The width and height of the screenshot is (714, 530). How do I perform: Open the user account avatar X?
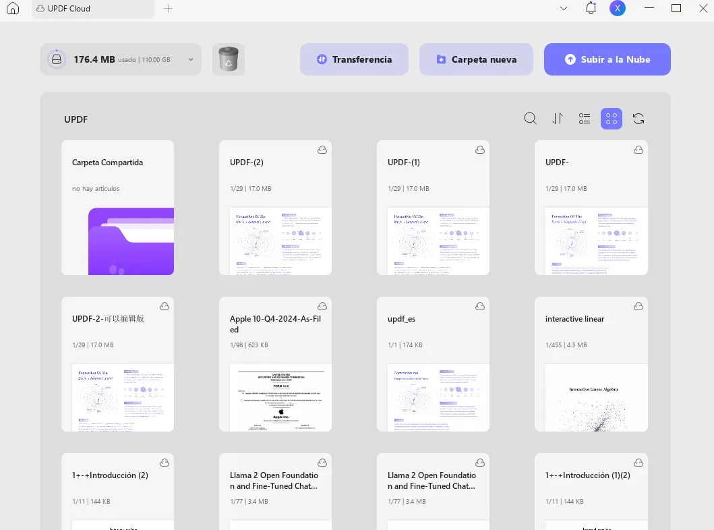[617, 8]
